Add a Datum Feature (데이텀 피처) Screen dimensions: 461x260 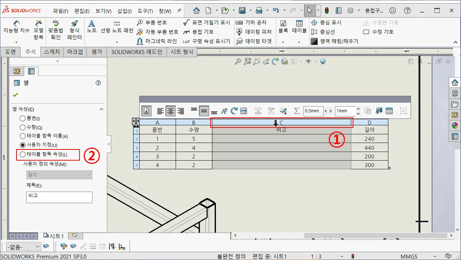(254, 32)
